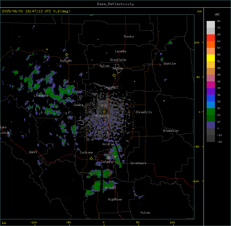Select the Vulcan label
The image size is (231, 226).
tap(145, 213)
